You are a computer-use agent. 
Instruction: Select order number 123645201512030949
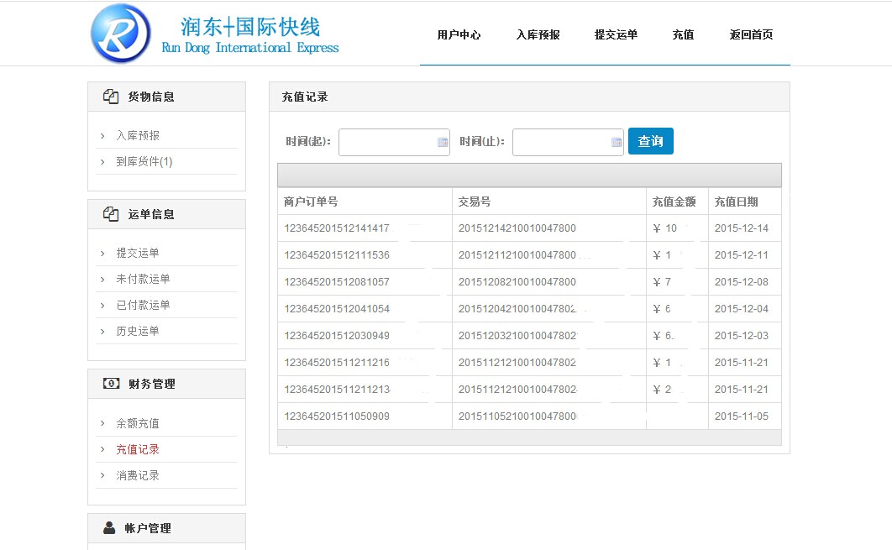tap(337, 336)
